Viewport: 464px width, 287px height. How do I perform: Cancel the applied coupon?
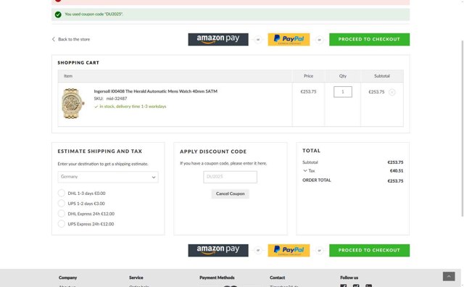click(x=231, y=194)
